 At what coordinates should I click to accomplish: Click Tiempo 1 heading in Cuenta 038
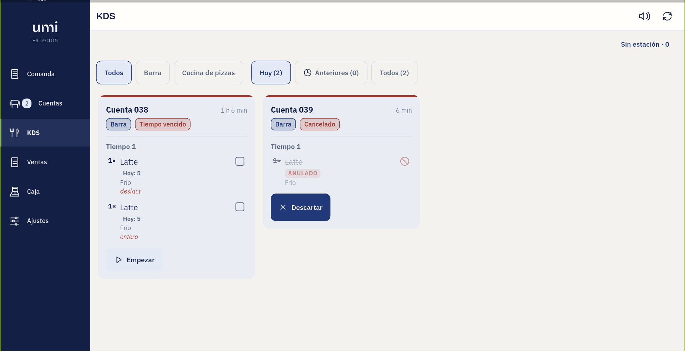pyautogui.click(x=121, y=147)
